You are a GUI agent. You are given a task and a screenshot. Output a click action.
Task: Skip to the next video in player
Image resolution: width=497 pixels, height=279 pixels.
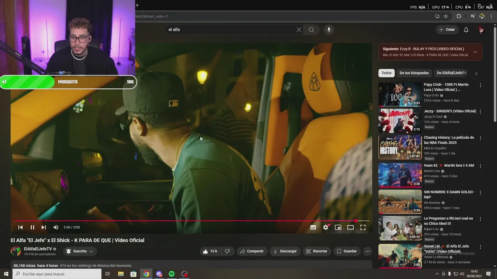43,227
